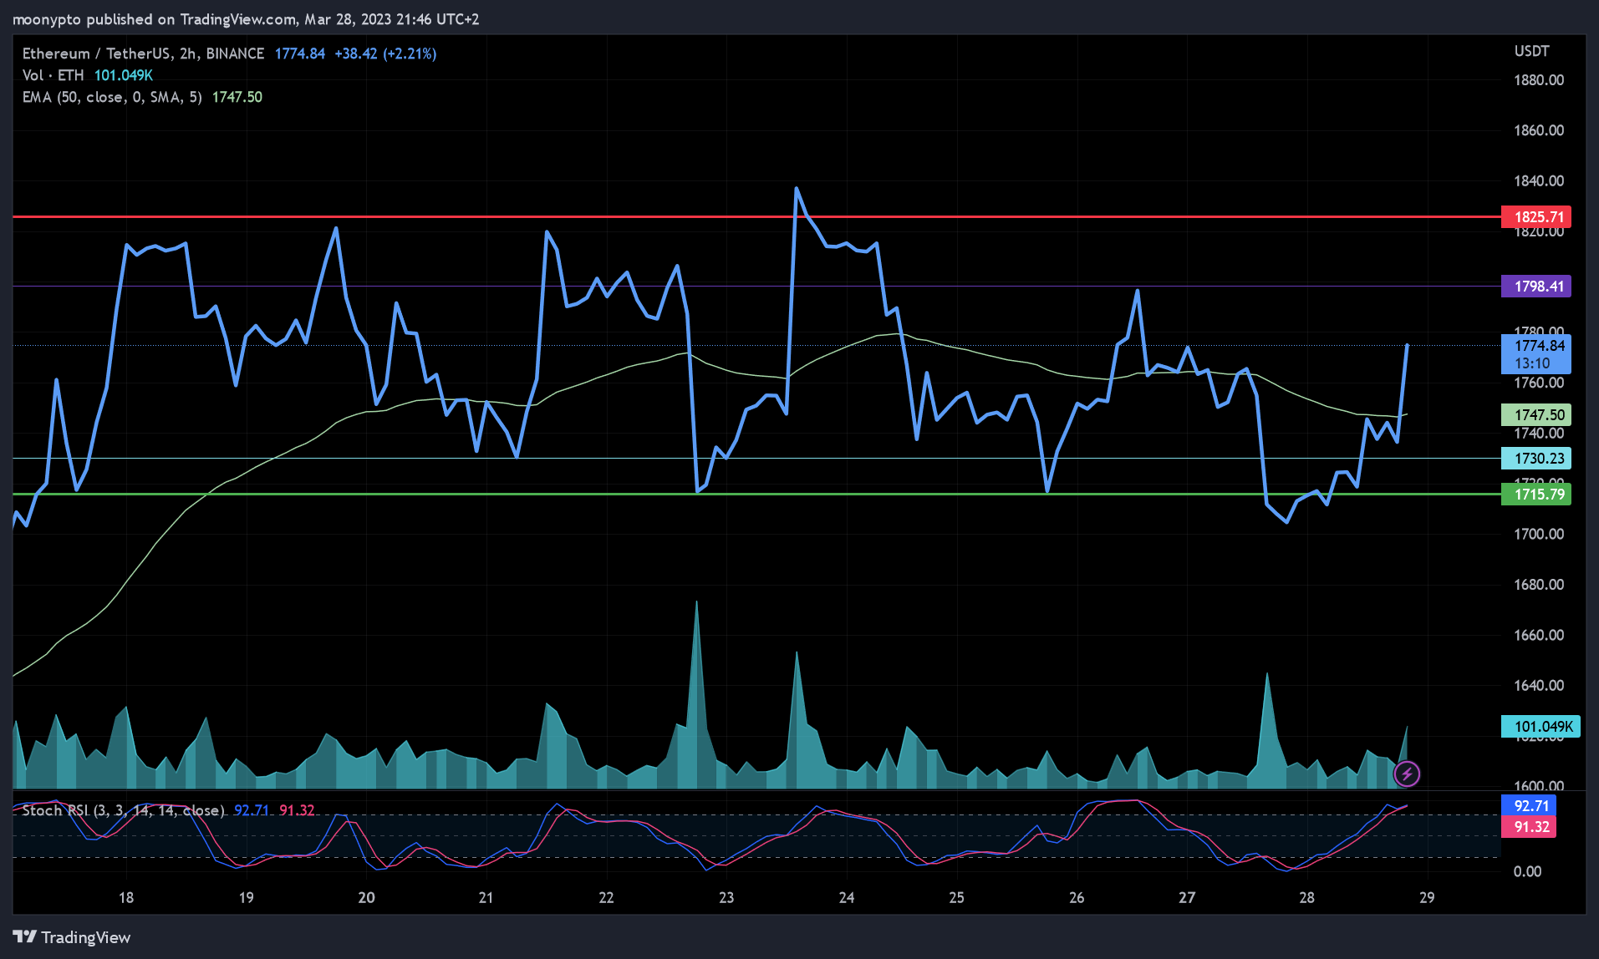The image size is (1599, 959).
Task: Select the purple 1798.41 price label
Action: click(1536, 287)
